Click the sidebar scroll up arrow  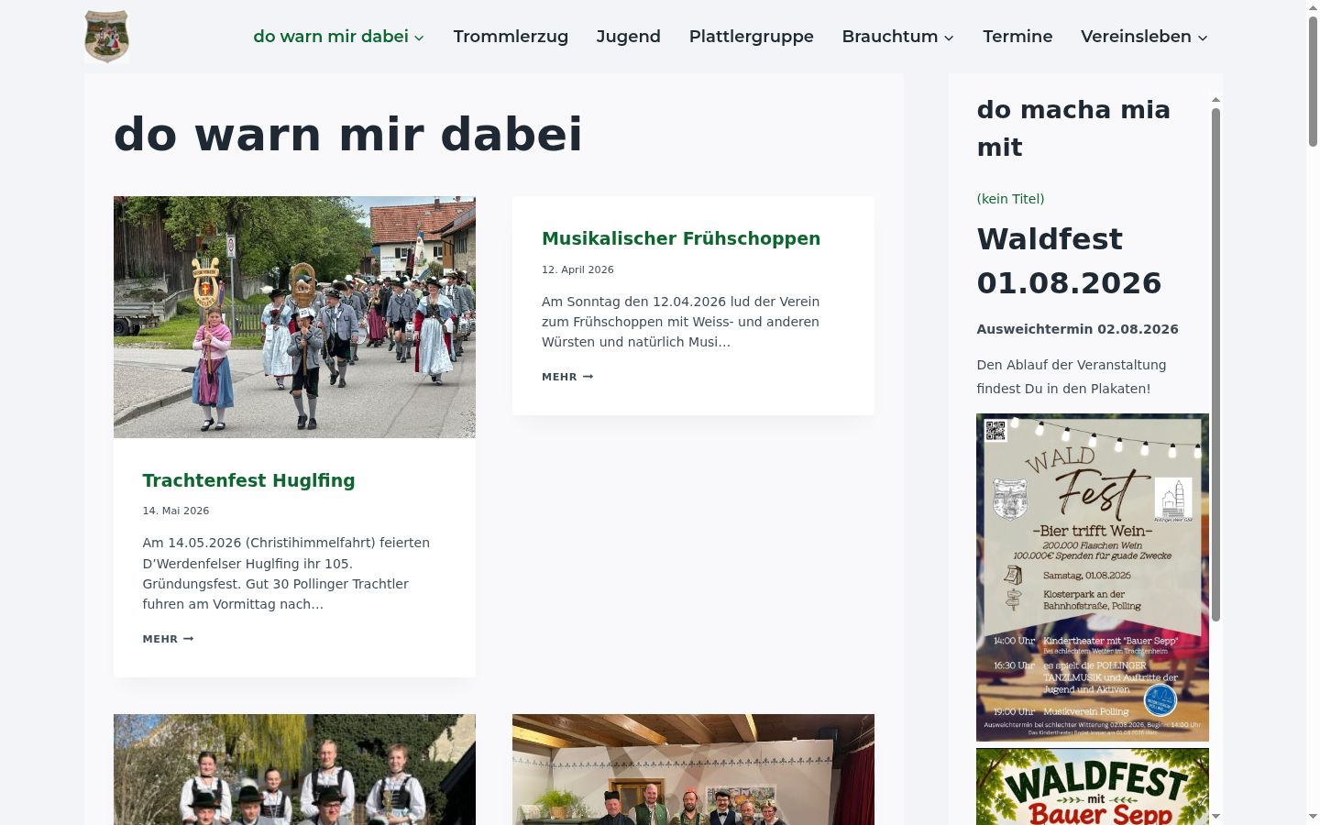[x=1216, y=100]
